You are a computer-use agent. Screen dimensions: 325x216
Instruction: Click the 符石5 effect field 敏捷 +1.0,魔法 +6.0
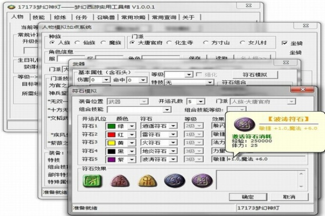(x=258, y=159)
